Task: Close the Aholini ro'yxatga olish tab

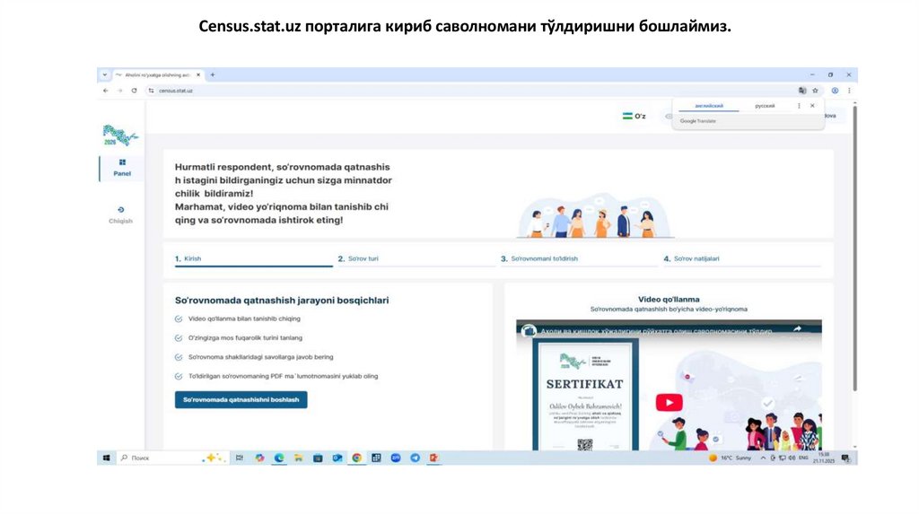Action: 198,75
